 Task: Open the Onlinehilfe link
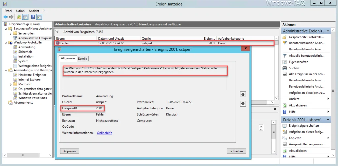tap(104, 133)
